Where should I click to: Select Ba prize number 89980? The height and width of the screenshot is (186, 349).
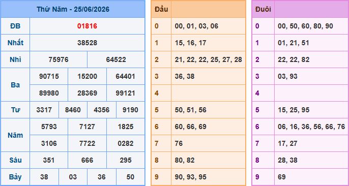point(49,93)
